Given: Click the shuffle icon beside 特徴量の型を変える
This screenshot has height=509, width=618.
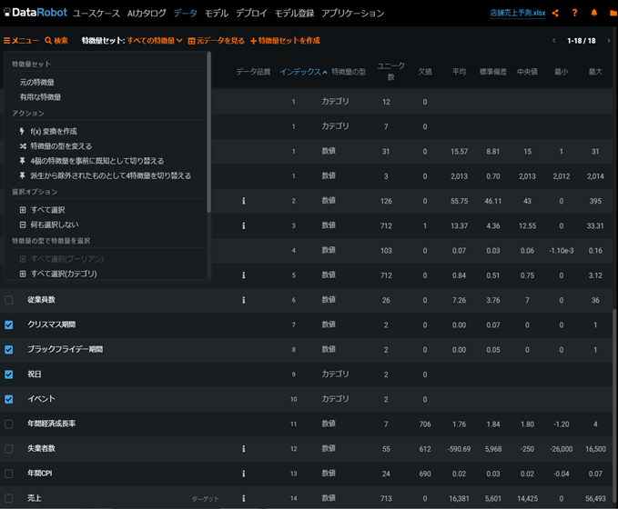Looking at the screenshot, I should pyautogui.click(x=23, y=146).
